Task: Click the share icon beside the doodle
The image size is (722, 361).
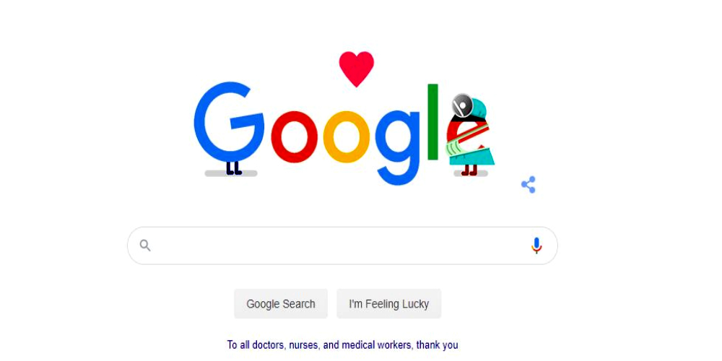Action: coord(529,185)
